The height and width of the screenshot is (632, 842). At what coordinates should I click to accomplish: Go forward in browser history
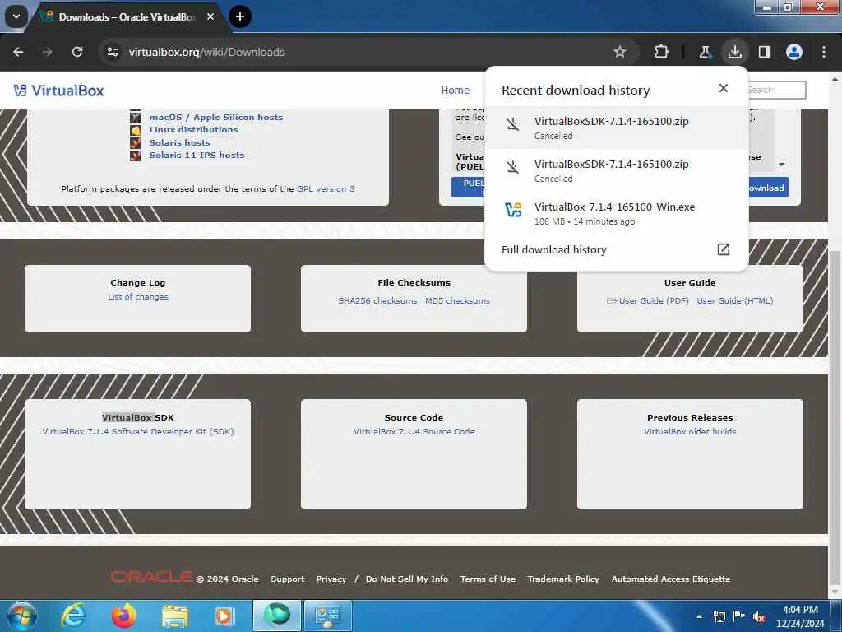tap(48, 52)
